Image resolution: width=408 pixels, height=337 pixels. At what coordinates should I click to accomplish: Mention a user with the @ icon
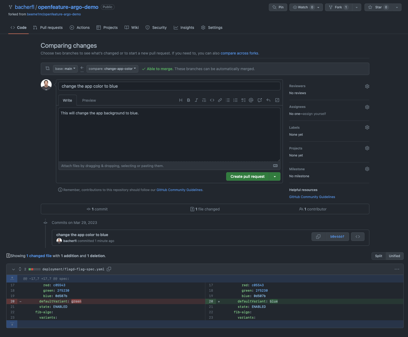pos(251,100)
